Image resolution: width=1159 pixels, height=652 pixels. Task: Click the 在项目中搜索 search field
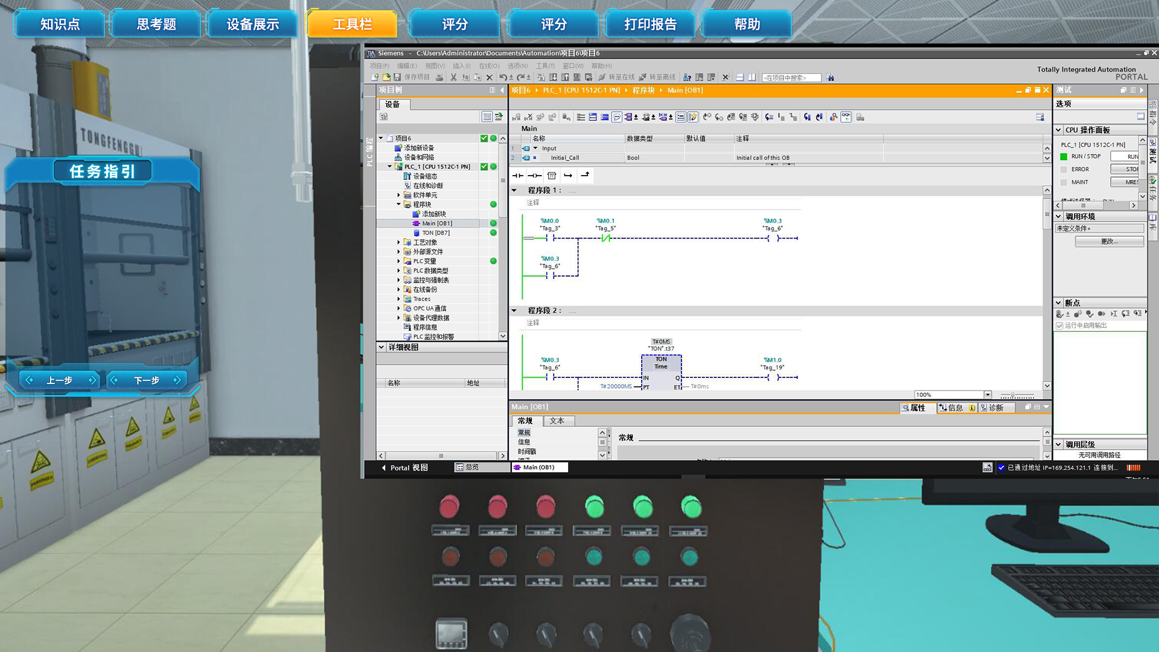[x=791, y=78]
